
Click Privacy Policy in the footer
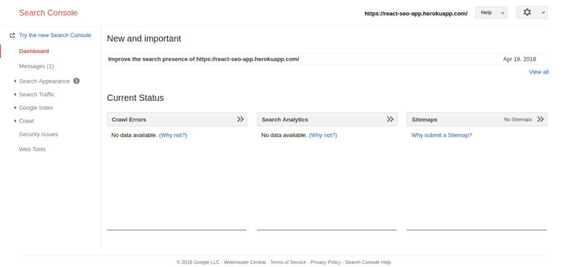(326, 263)
